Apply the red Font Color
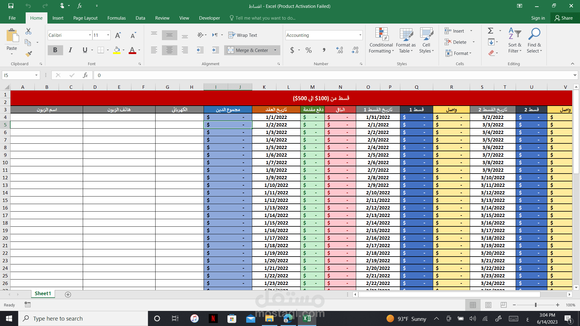This screenshot has width=580, height=326. coord(132,50)
